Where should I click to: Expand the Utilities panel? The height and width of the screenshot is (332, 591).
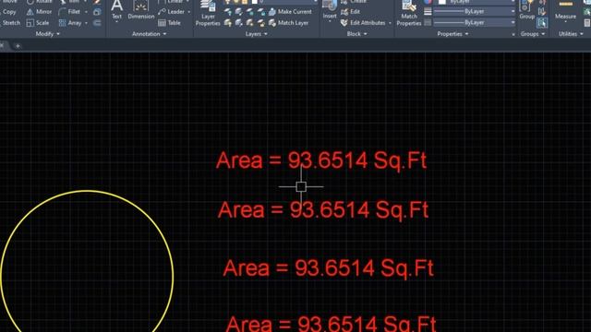click(x=571, y=34)
